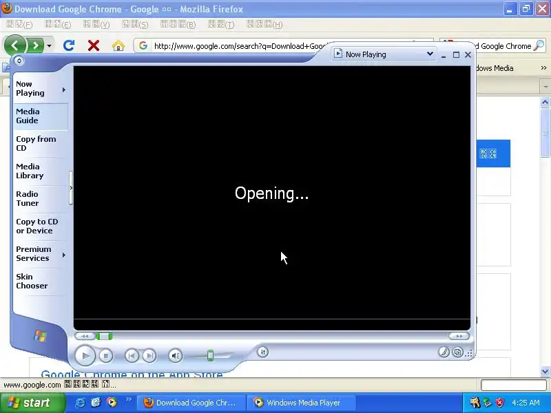Viewport: 551px width, 413px height.
Task: Switch to the Download Google Chrome taskbar button
Action: coord(191,403)
